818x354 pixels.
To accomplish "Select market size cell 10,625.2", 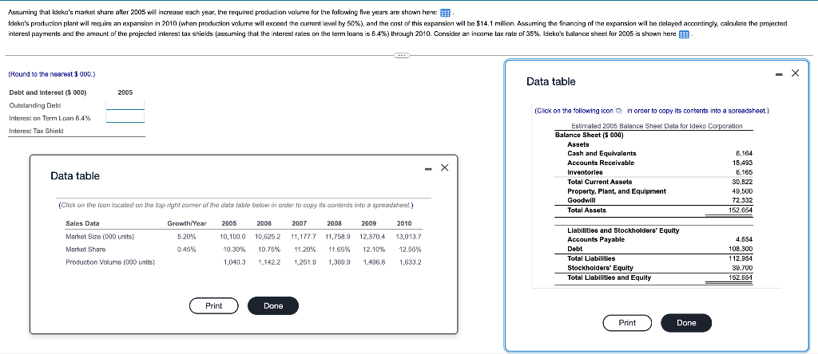I will 268,236.
